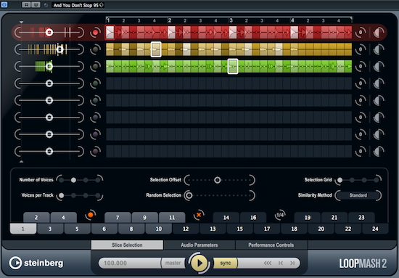
Task: Set Voices per Track to first position
Action: (x=62, y=195)
